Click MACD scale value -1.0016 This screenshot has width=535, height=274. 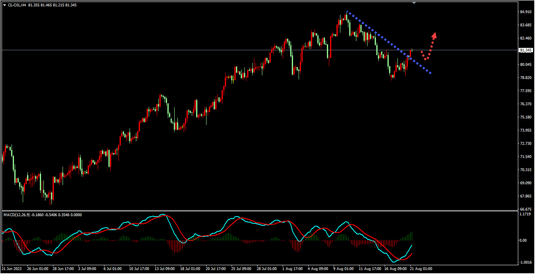(x=525, y=262)
